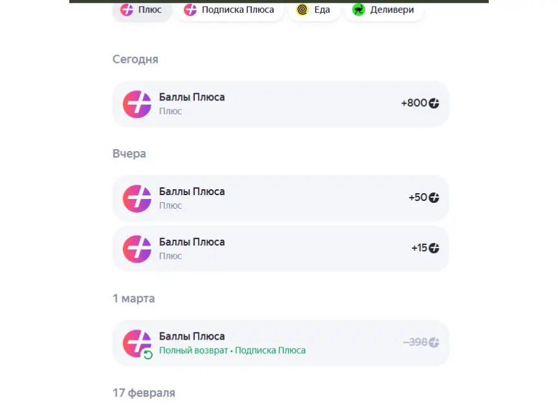Select the Плюс filter chip
The image size is (558, 409).
[142, 10]
